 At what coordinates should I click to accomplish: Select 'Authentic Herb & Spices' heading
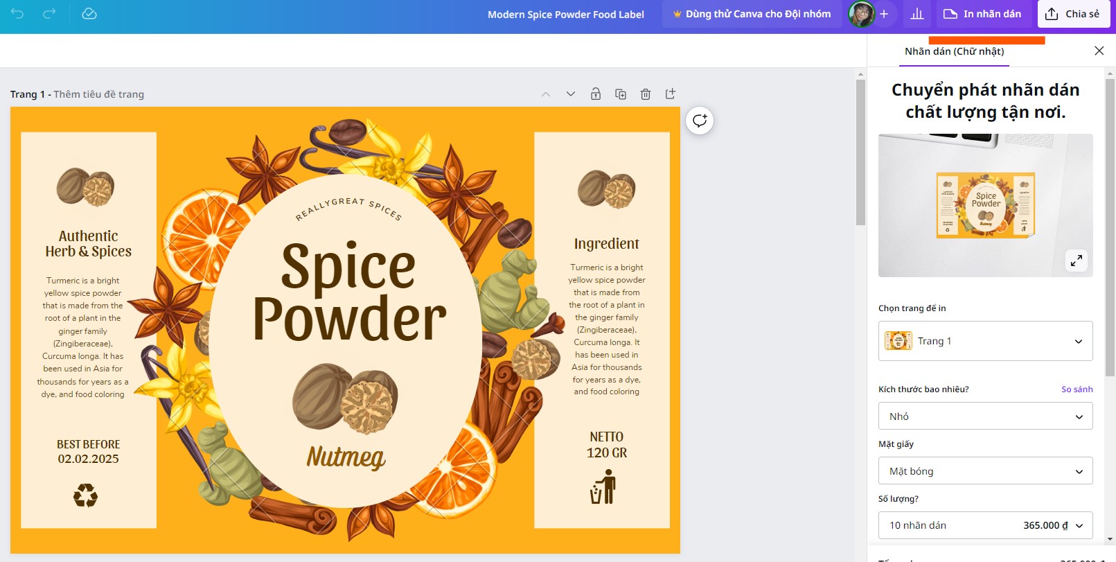(x=89, y=244)
